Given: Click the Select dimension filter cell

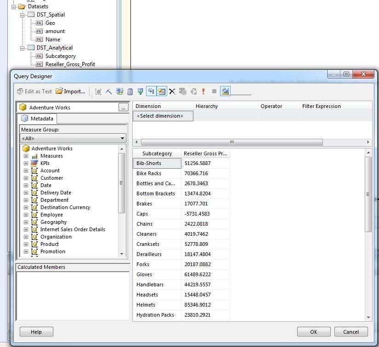Looking at the screenshot, I should [x=163, y=116].
